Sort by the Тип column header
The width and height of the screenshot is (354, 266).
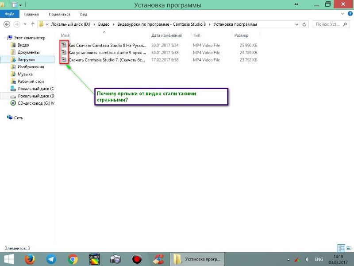coord(196,35)
